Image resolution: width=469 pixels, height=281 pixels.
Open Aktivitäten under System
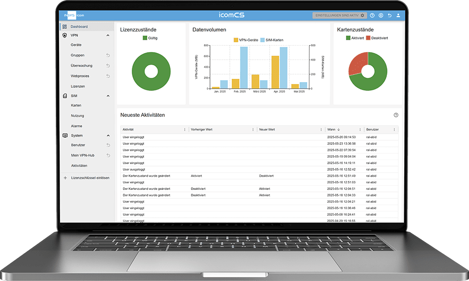point(79,166)
